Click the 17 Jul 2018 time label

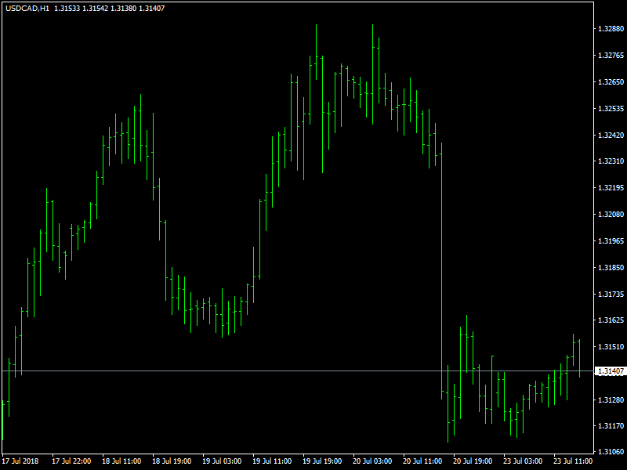[x=20, y=461]
